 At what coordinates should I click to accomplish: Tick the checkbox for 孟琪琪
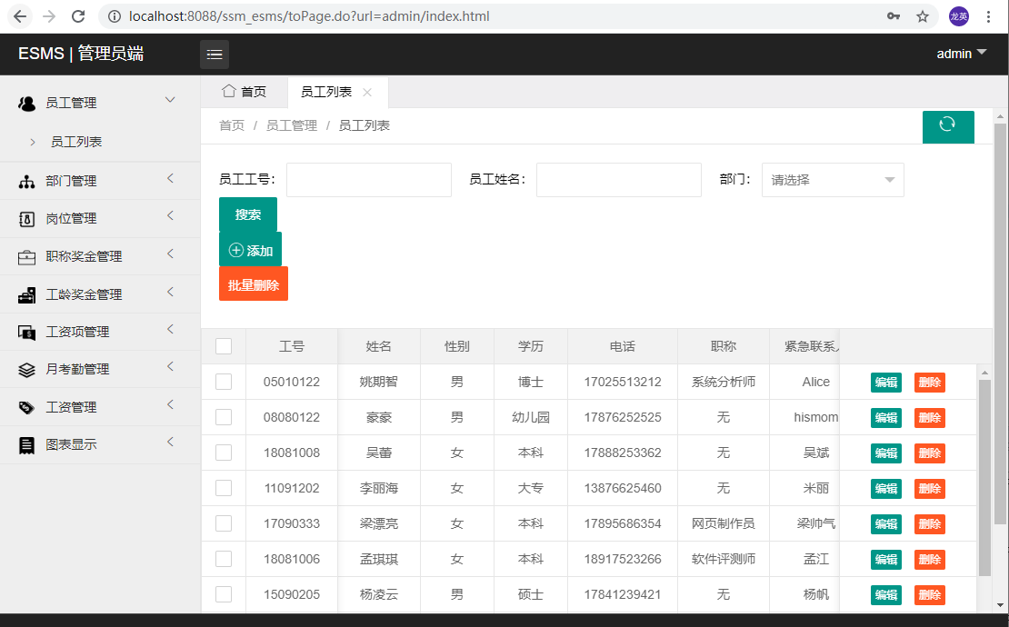[224, 559]
